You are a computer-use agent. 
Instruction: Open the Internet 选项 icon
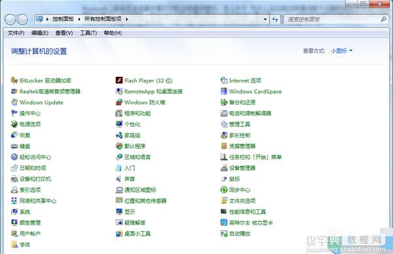click(x=224, y=80)
